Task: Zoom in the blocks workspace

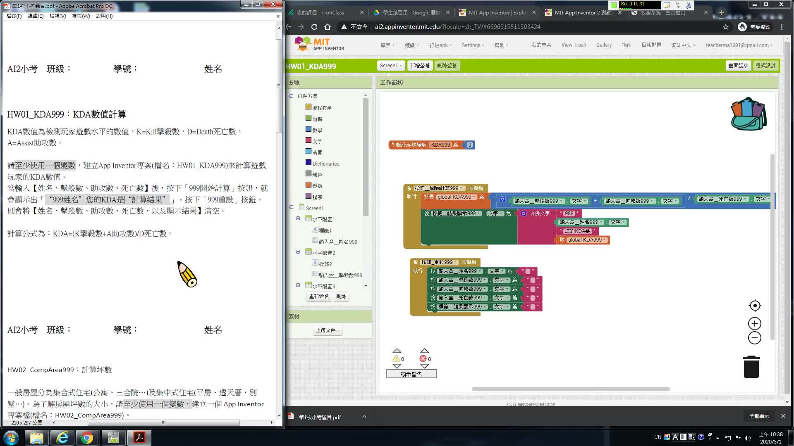Action: coord(755,323)
